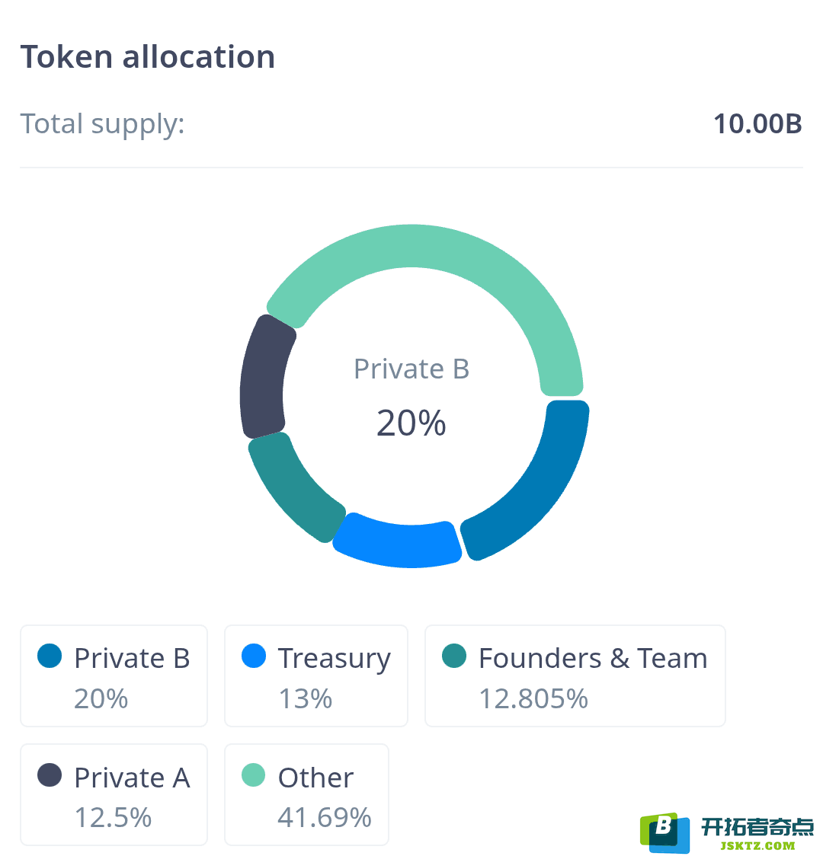Select the Private B legend card
Viewport: 823px width, 856px height.
[114, 676]
